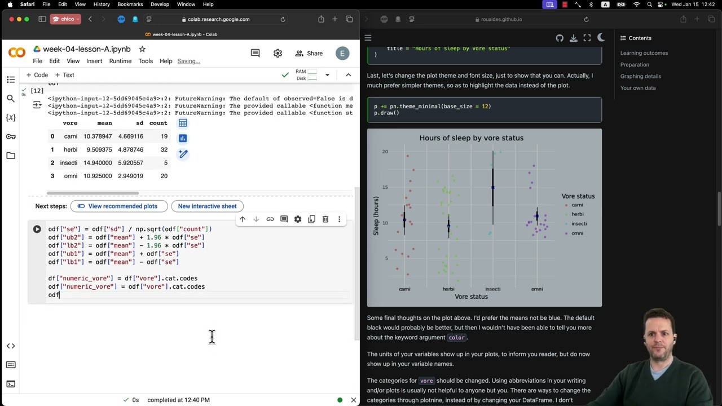Go to Preparation section link

[635, 65]
